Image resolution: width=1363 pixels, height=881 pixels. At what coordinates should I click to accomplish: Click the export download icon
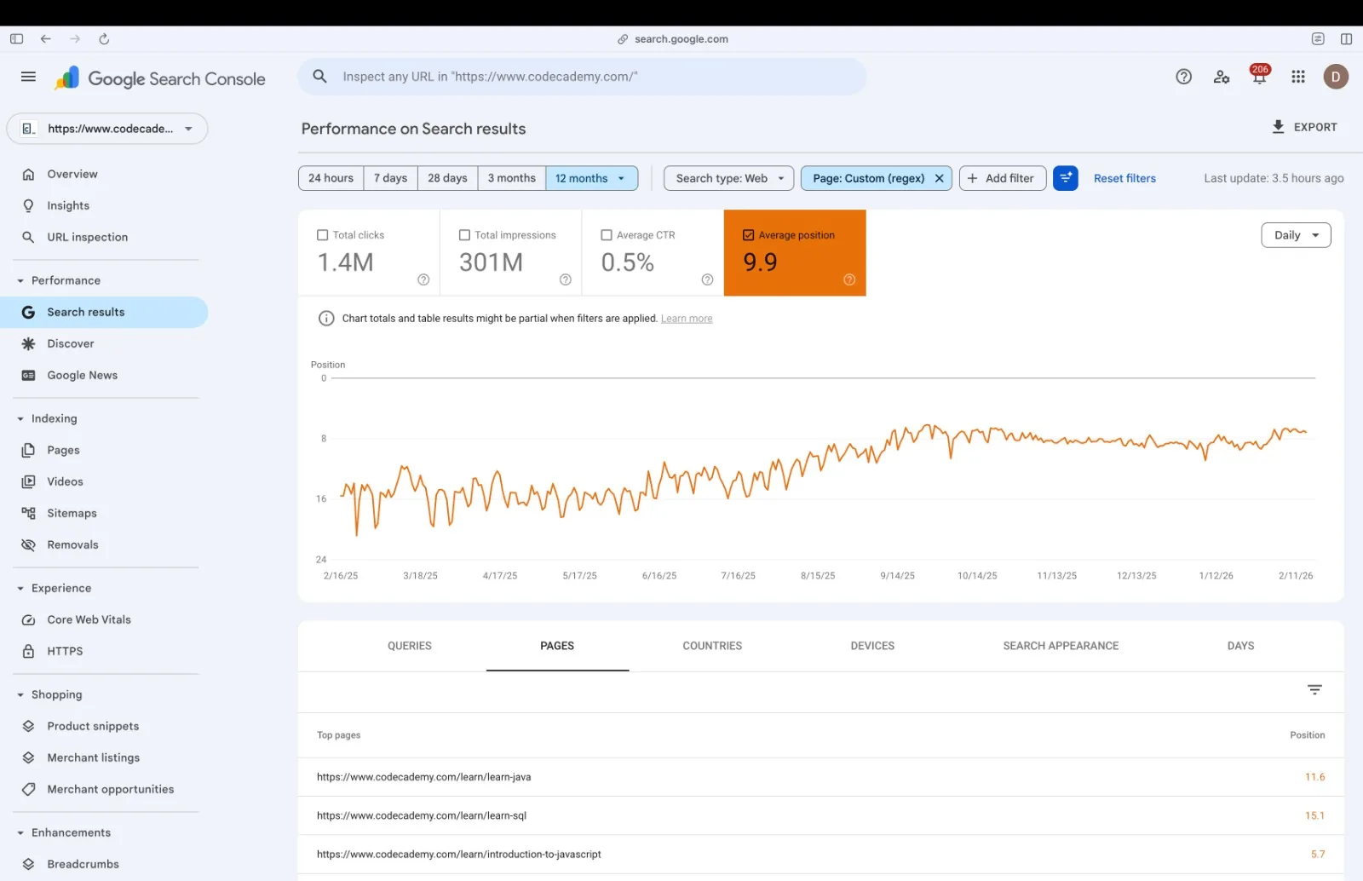point(1278,127)
